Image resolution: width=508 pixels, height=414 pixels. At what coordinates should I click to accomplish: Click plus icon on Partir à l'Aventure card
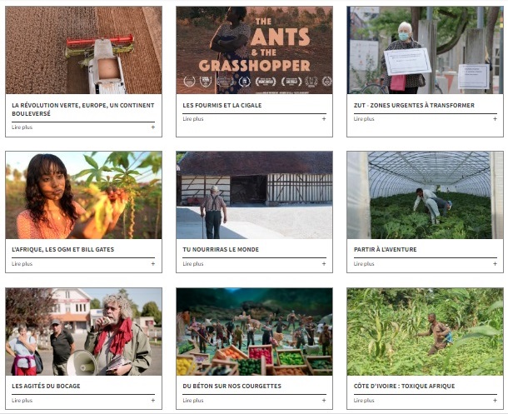point(495,264)
